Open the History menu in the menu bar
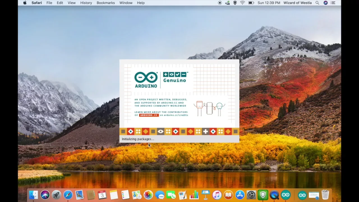359x202 pixels. coord(86,3)
